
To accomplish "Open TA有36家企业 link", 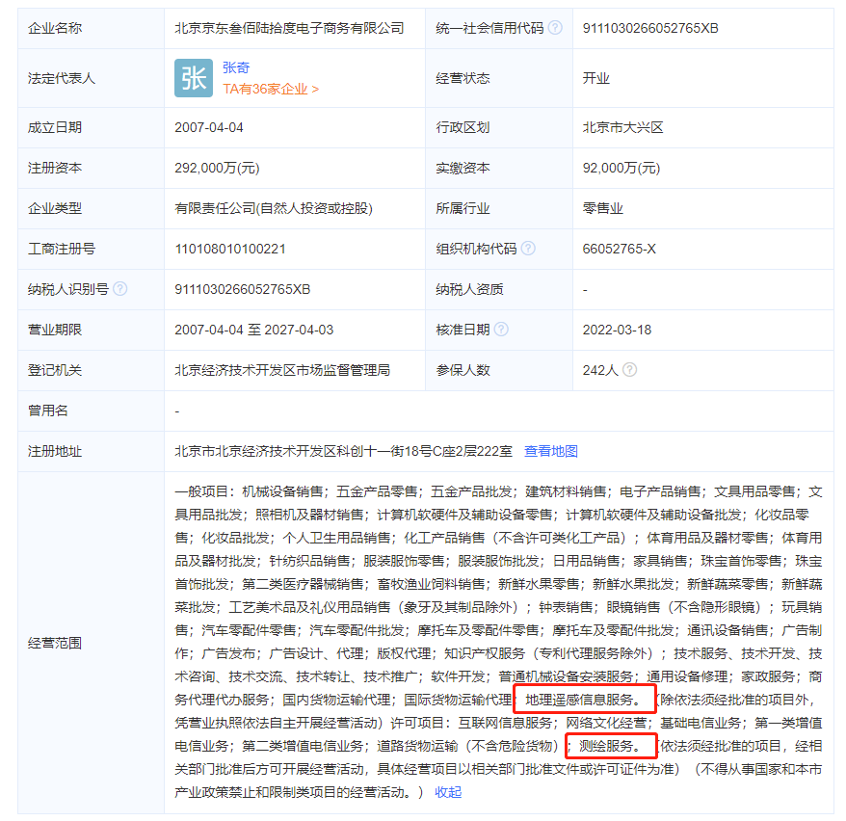I will point(271,89).
